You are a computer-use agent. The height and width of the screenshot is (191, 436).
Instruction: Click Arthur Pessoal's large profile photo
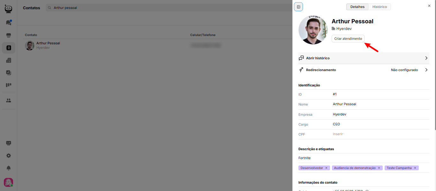tap(313, 30)
